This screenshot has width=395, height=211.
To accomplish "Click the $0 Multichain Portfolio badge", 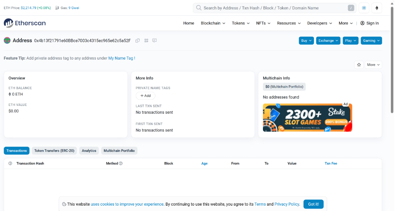I will coord(284,86).
